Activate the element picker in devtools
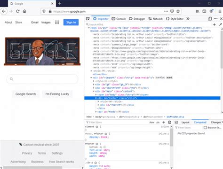Screen dimensions: 223x169 88,19
